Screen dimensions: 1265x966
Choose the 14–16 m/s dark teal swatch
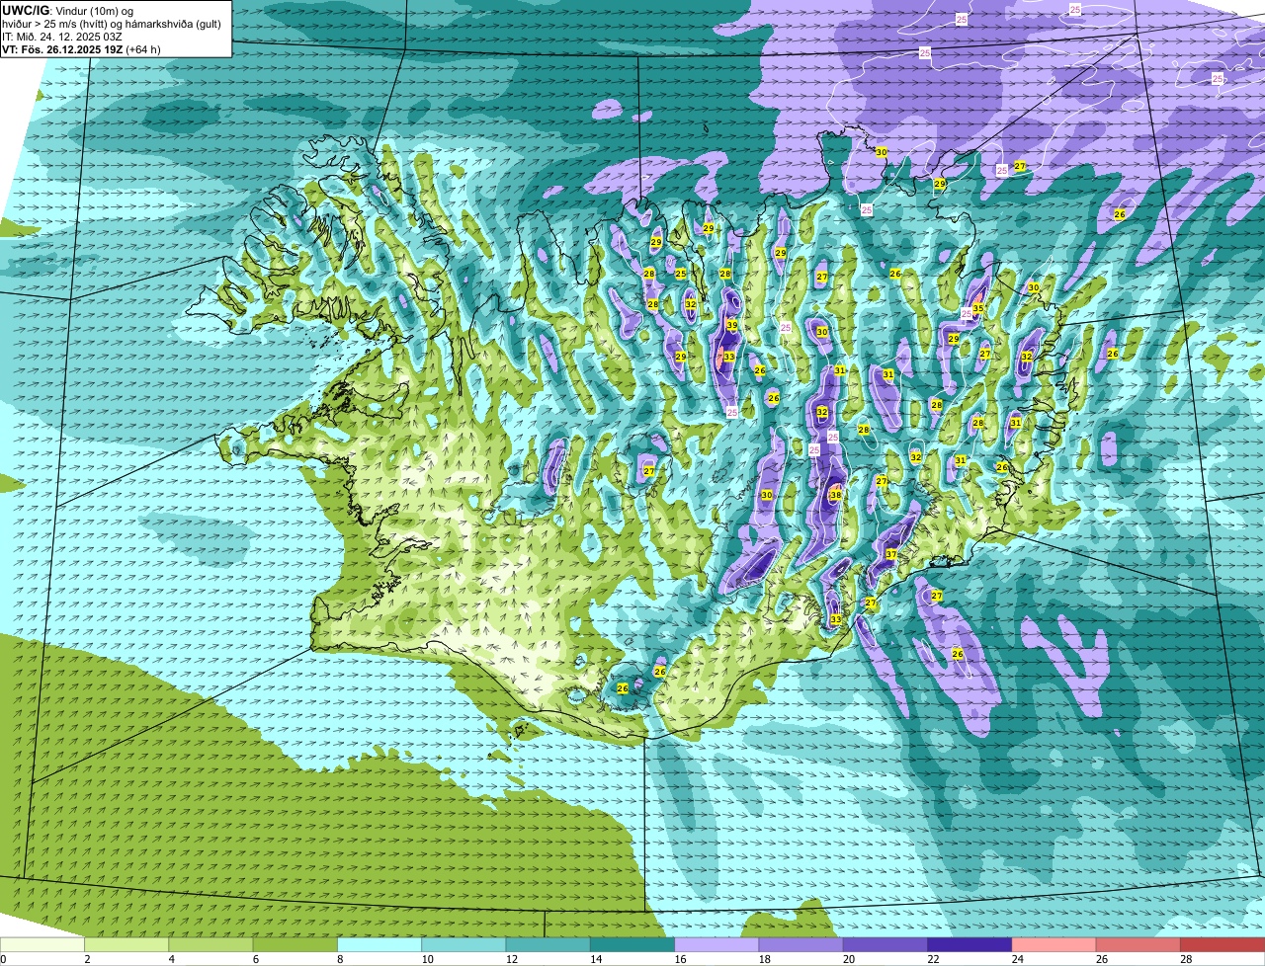tap(632, 945)
